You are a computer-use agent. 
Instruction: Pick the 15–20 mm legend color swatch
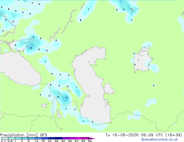[45, 138]
